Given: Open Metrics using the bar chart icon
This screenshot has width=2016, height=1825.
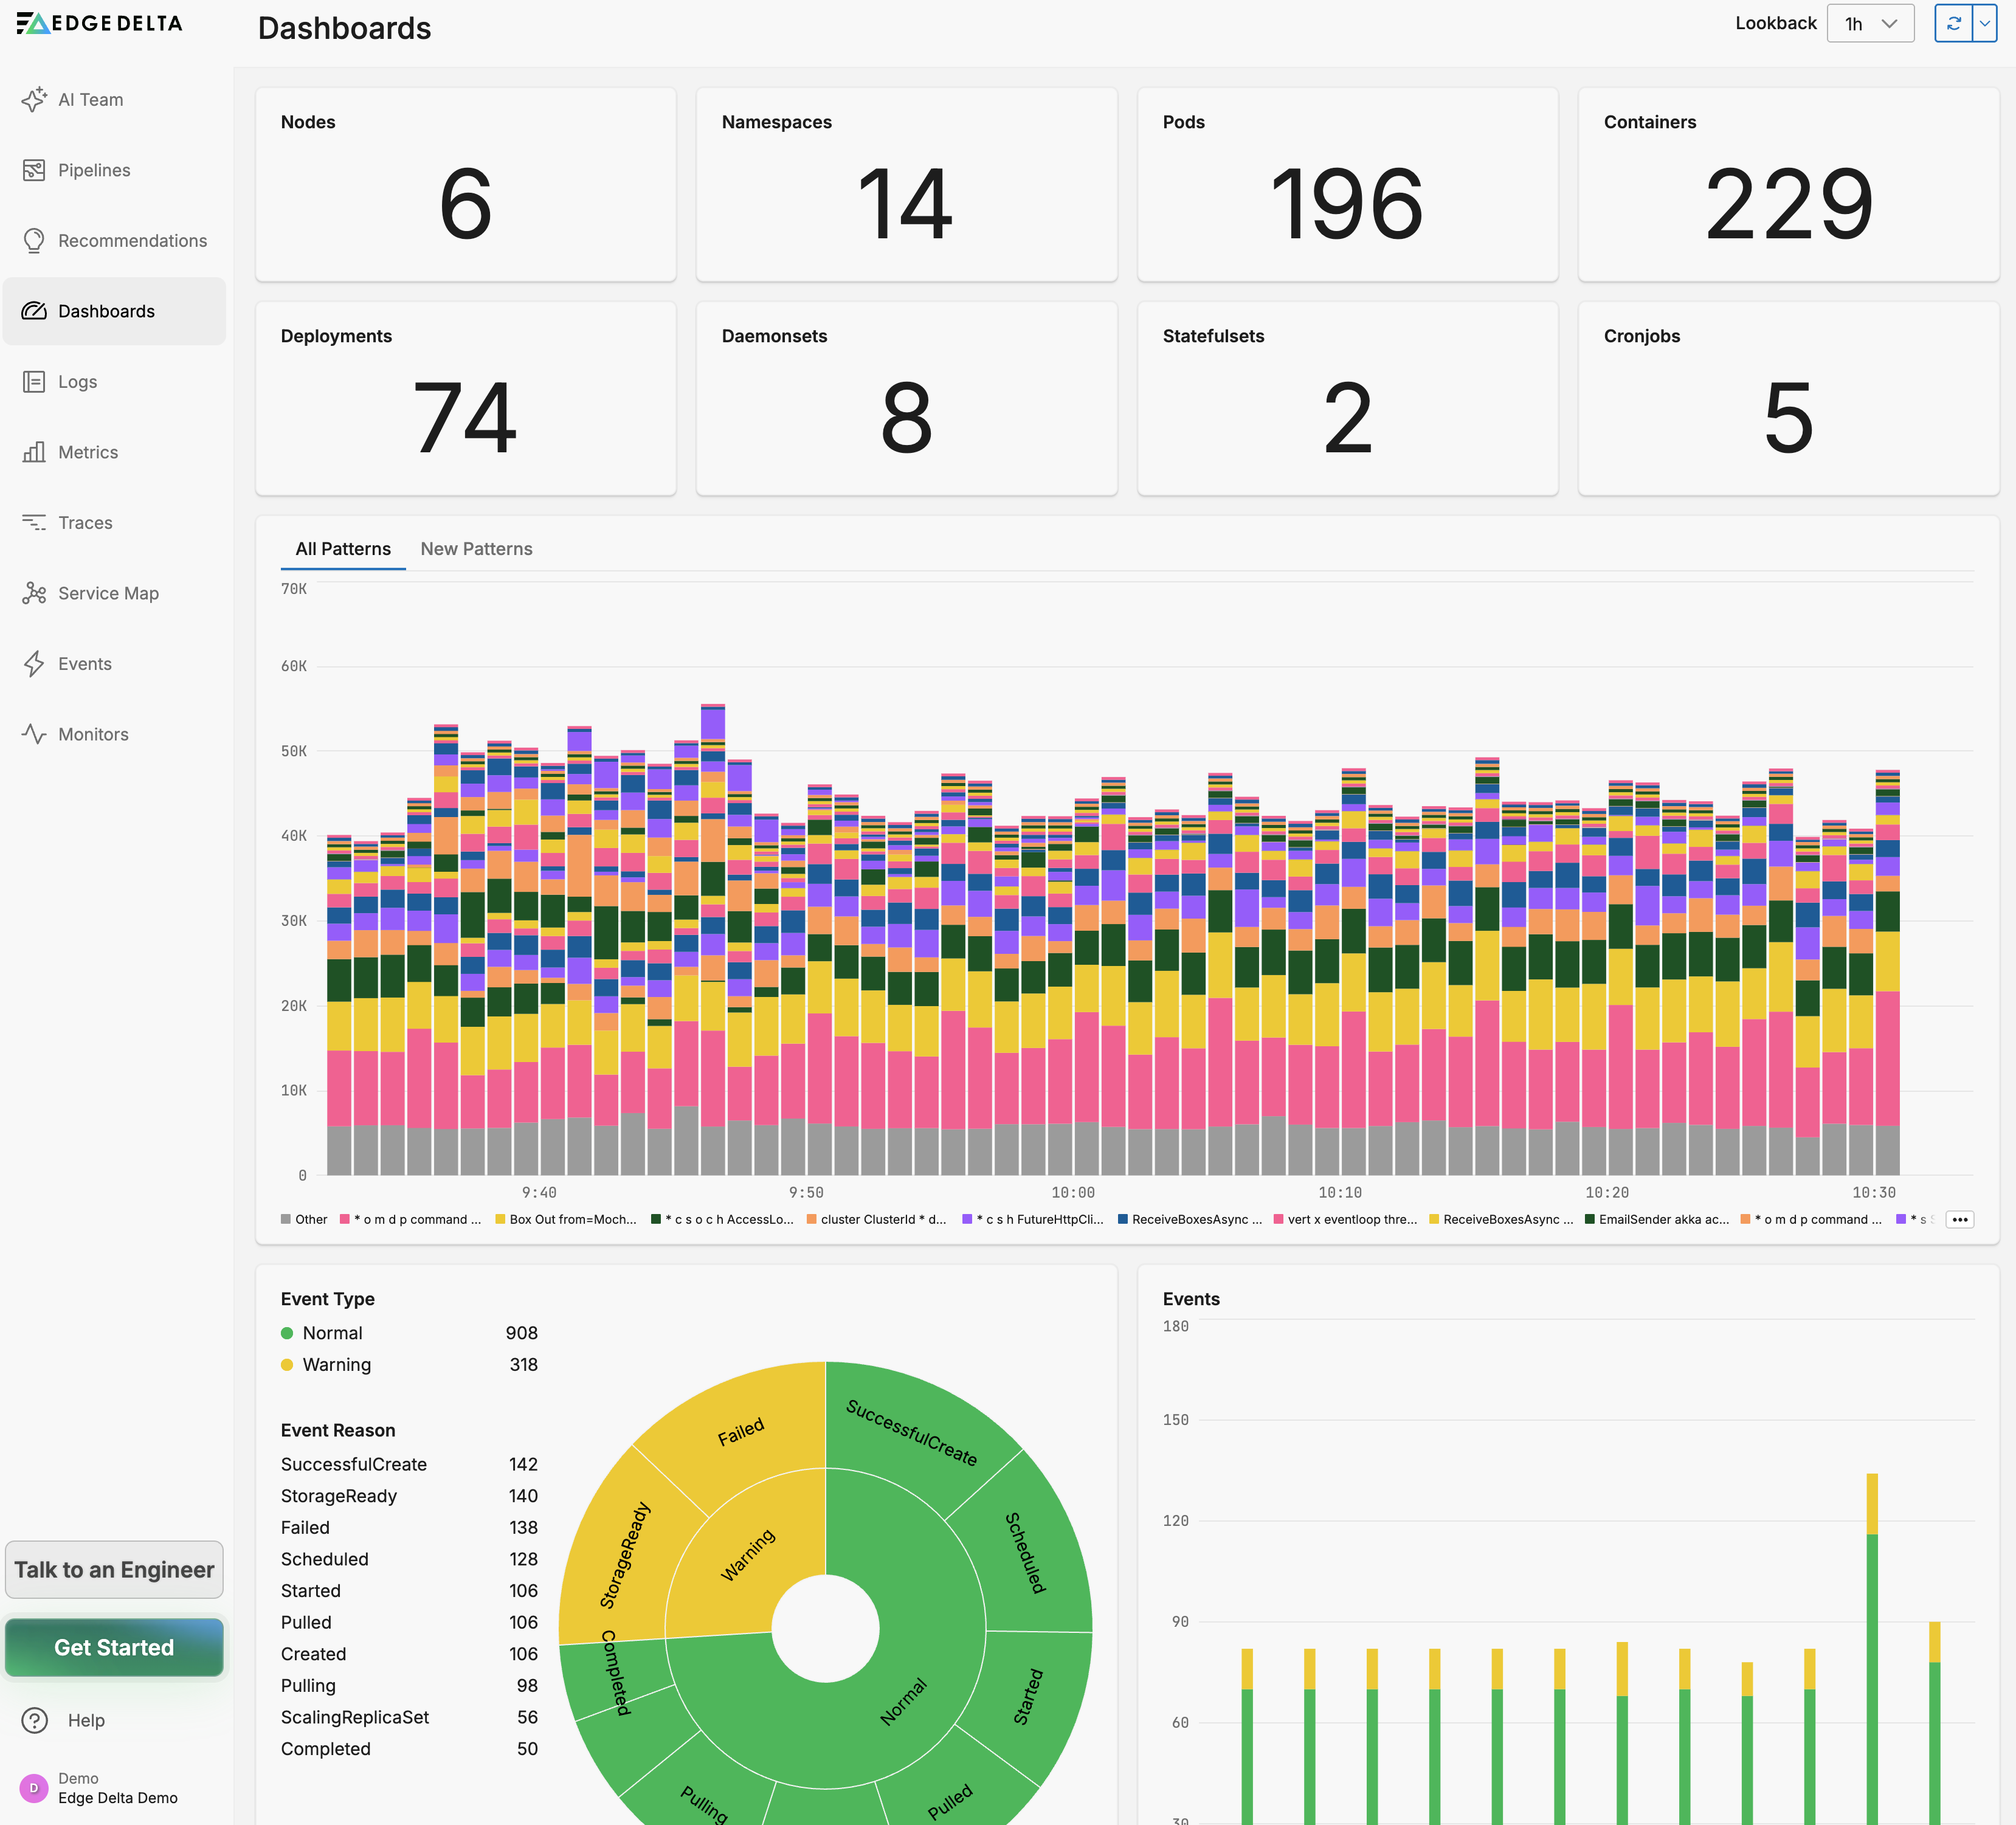Looking at the screenshot, I should pos(34,452).
